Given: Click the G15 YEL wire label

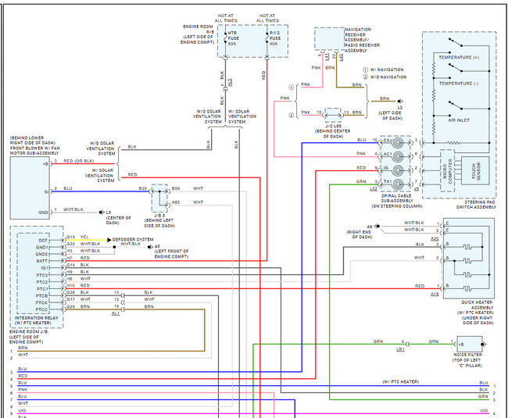Looking at the screenshot, I should click(77, 237).
